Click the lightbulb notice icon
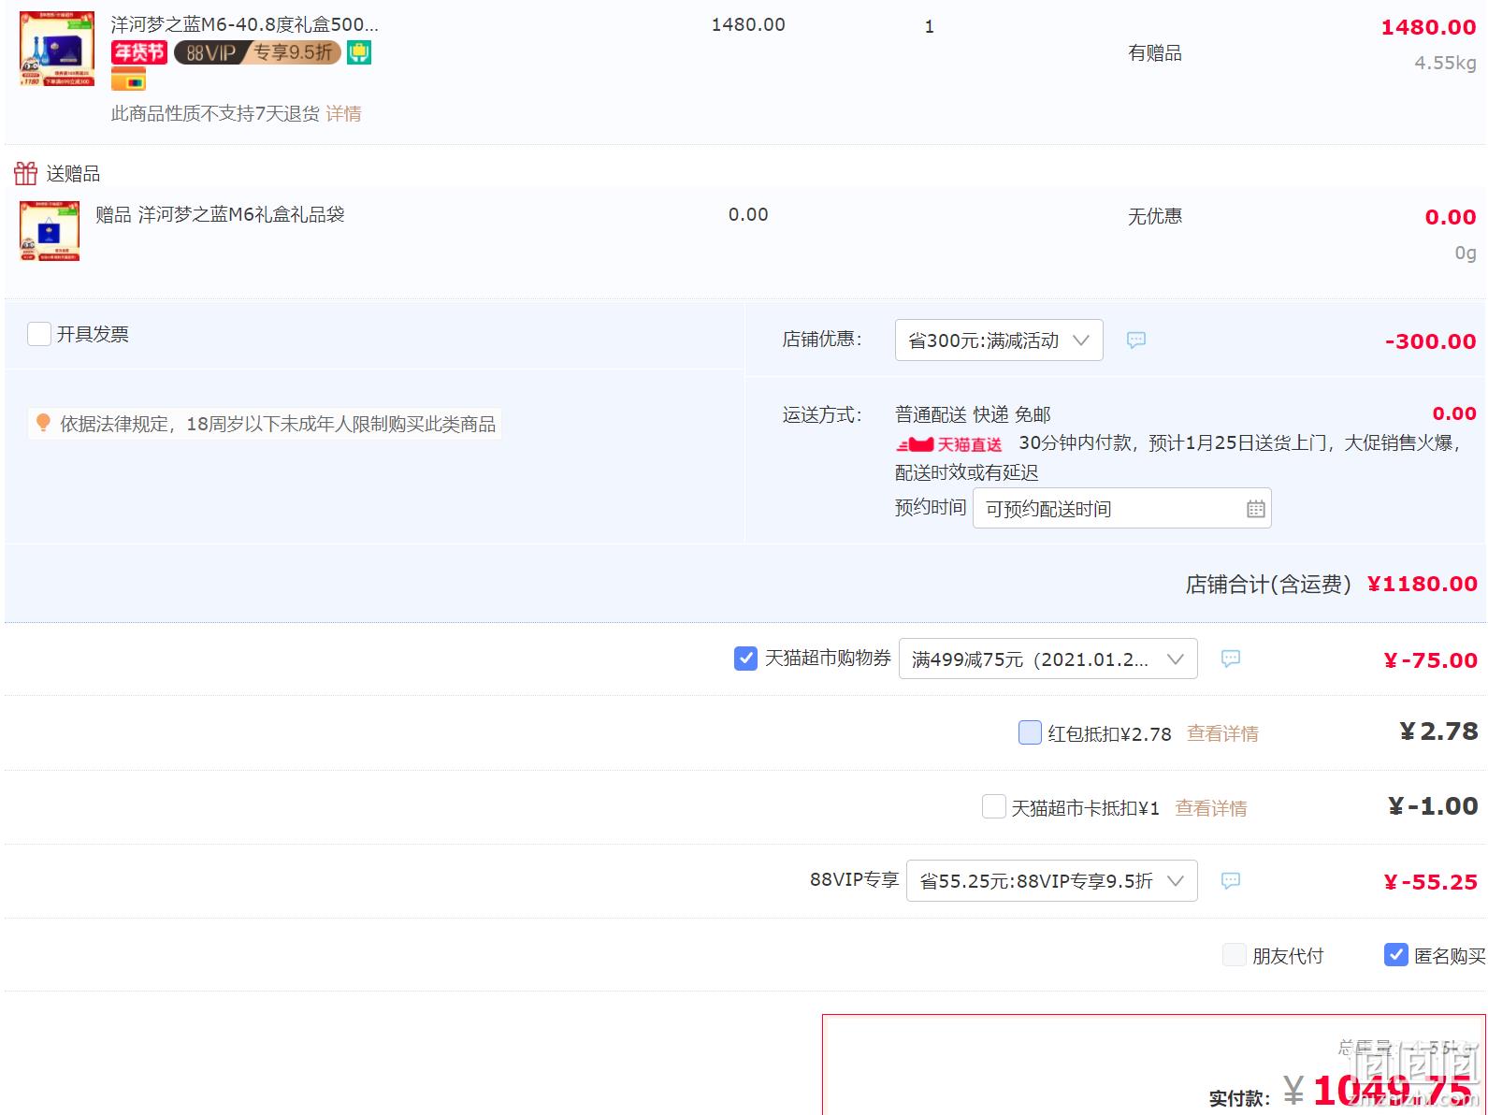This screenshot has height=1115, width=1488. pos(43,423)
